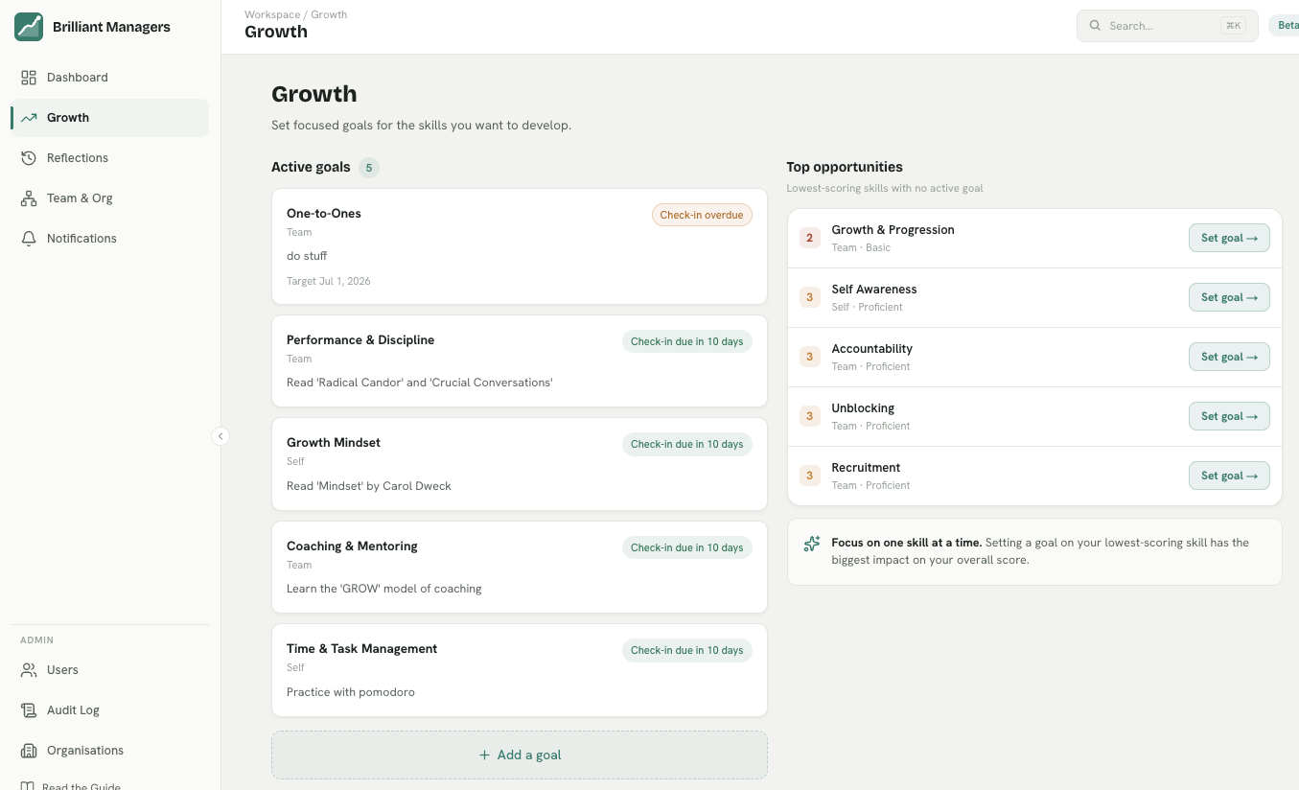
Task: Open the Users admin page
Action: (x=109, y=670)
